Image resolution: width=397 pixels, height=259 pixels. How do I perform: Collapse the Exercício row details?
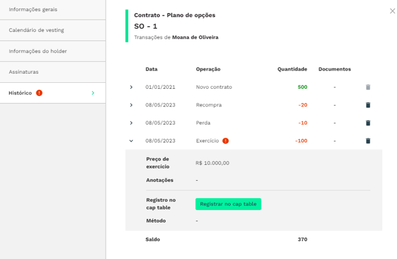[131, 141]
